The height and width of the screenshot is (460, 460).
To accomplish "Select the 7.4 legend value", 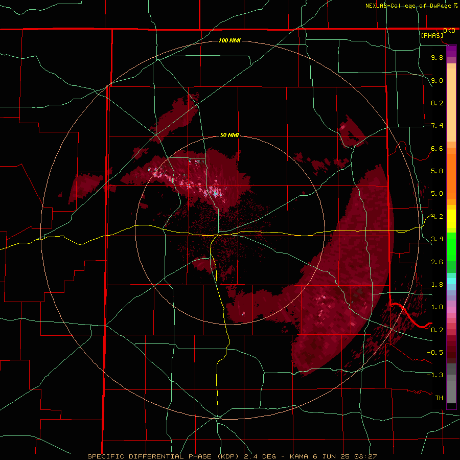I will (437, 126).
